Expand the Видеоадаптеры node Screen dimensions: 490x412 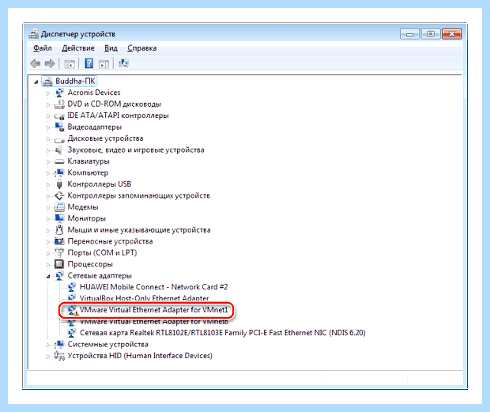tap(48, 127)
